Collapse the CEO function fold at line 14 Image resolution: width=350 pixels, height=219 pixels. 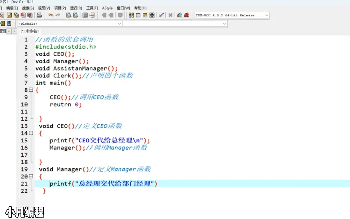pos(31,133)
